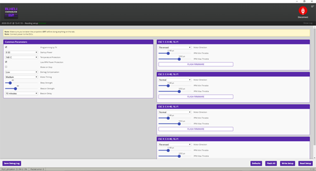Open ESC 2 Motor Direction dropdown
Image resolution: width=316 pixels, height=171 pixels.
[x=175, y=80]
